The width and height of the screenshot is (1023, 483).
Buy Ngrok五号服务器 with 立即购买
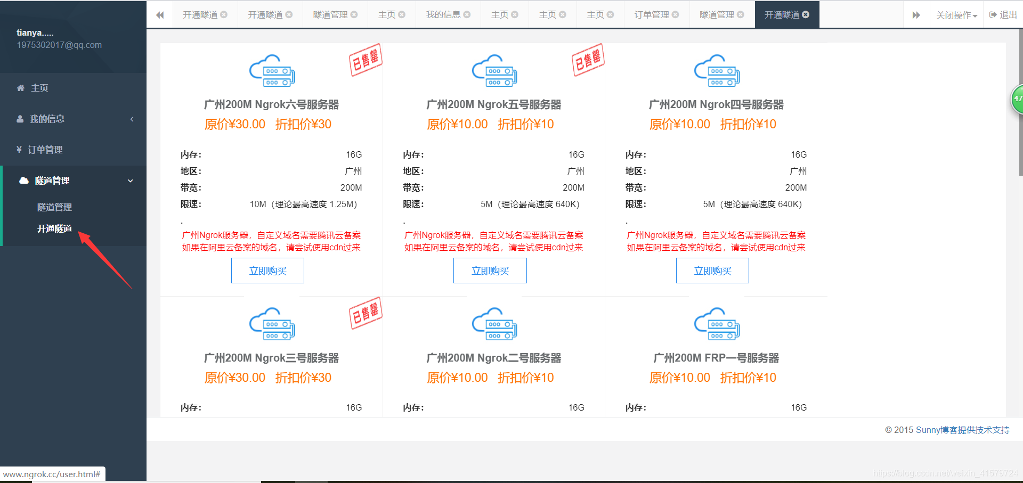click(x=490, y=271)
